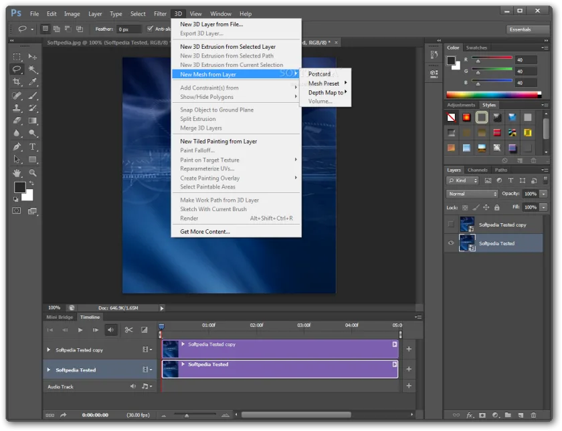The width and height of the screenshot is (562, 431).
Task: Click the add layer mask icon
Action: tap(482, 415)
